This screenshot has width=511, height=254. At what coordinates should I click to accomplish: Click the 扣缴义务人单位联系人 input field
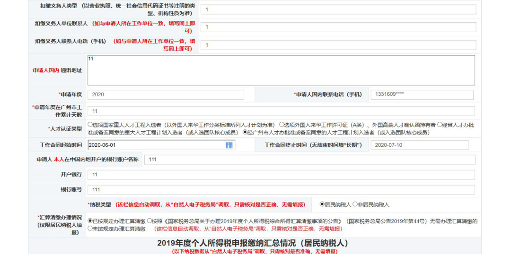coord(338,27)
